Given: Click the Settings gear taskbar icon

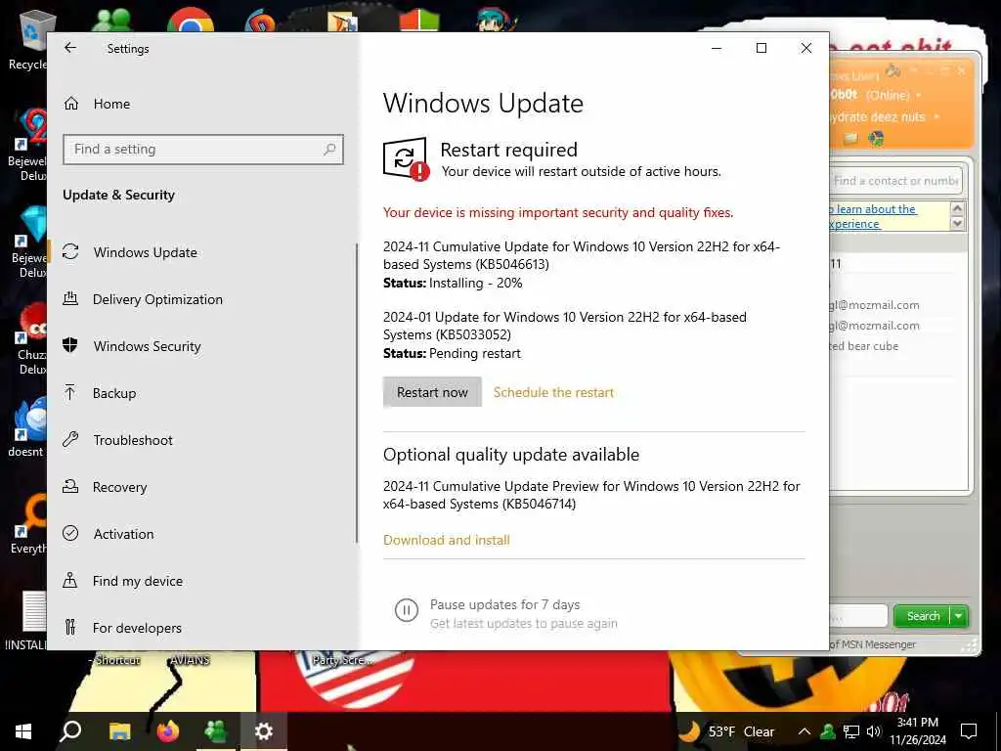Looking at the screenshot, I should point(264,731).
